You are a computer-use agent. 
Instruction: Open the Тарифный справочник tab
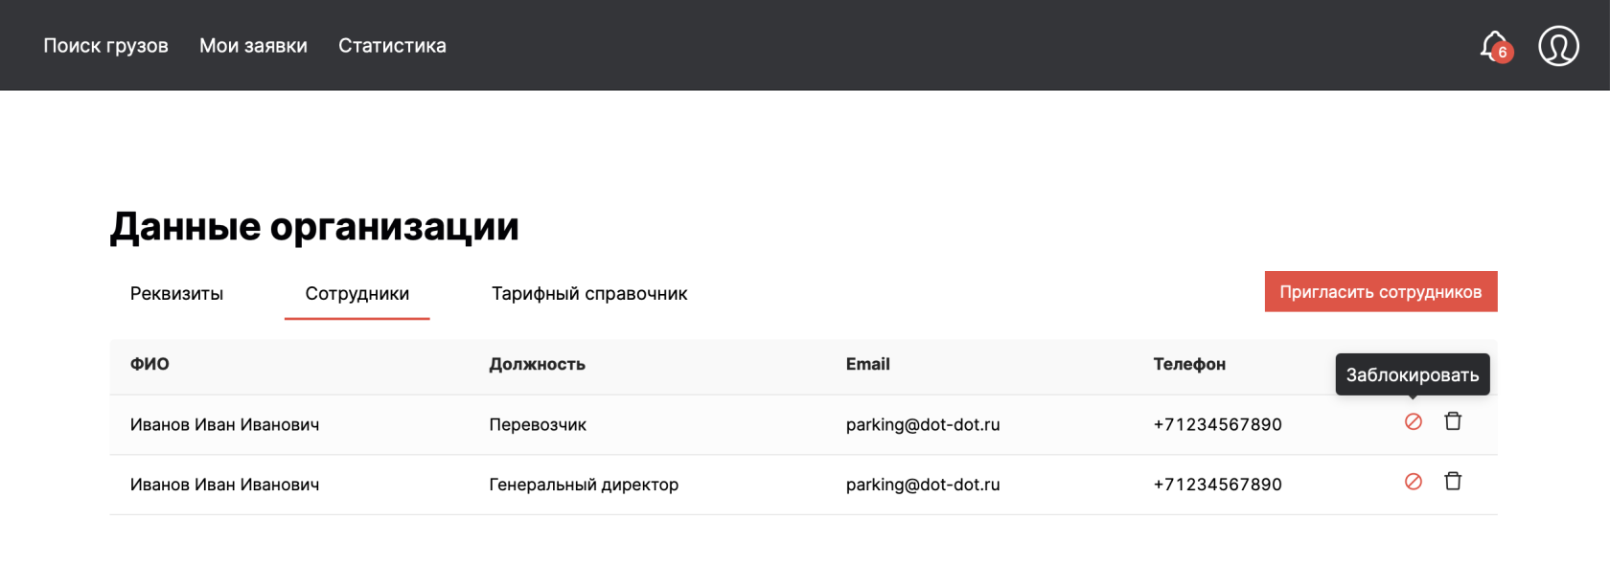(589, 294)
